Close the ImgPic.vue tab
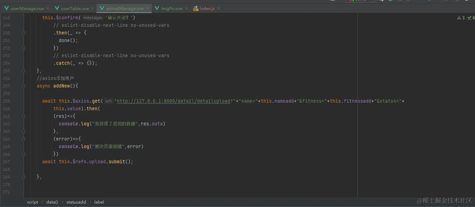Viewport: 475px width, 207px height. pos(186,8)
